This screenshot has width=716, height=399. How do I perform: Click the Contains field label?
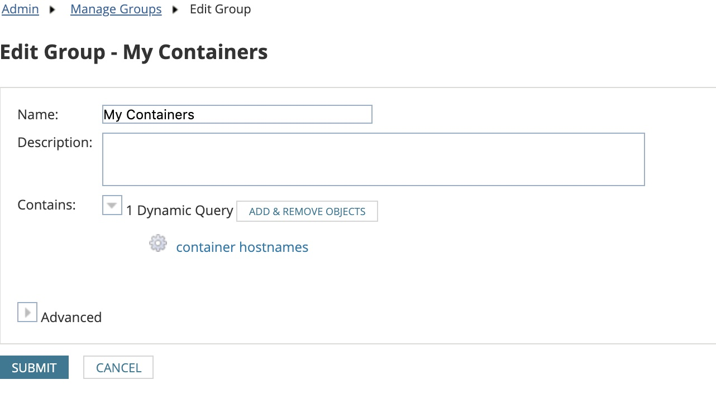click(46, 205)
